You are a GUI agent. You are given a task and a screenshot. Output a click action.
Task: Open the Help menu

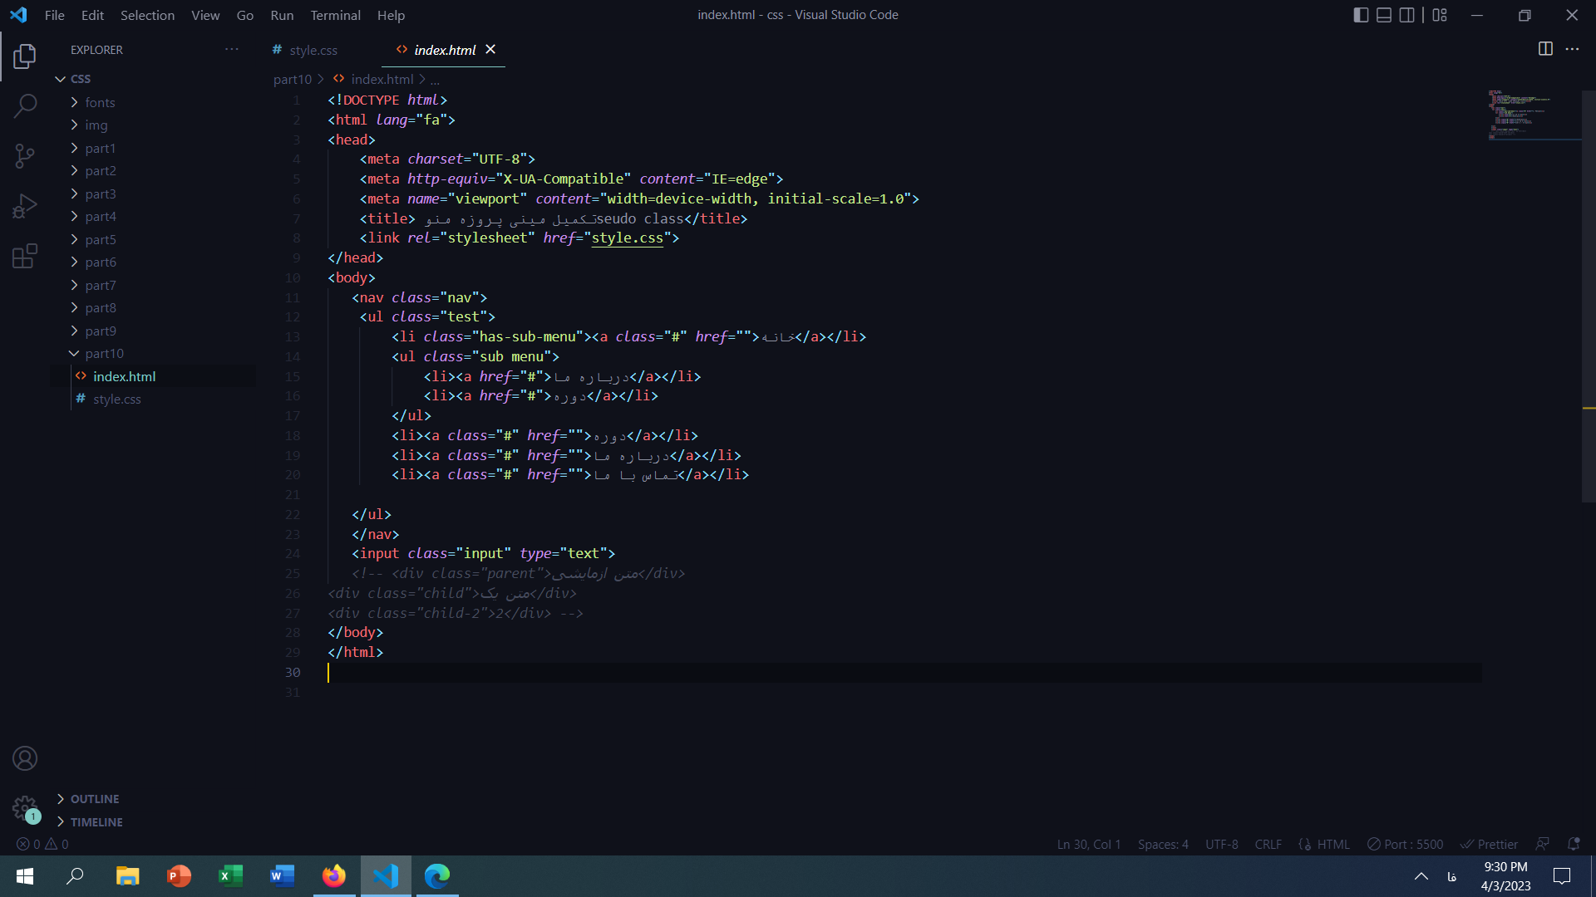point(391,15)
